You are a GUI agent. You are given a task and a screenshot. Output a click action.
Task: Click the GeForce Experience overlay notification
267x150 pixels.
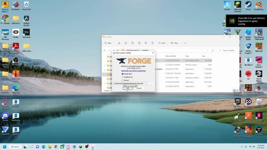[x=246, y=21]
